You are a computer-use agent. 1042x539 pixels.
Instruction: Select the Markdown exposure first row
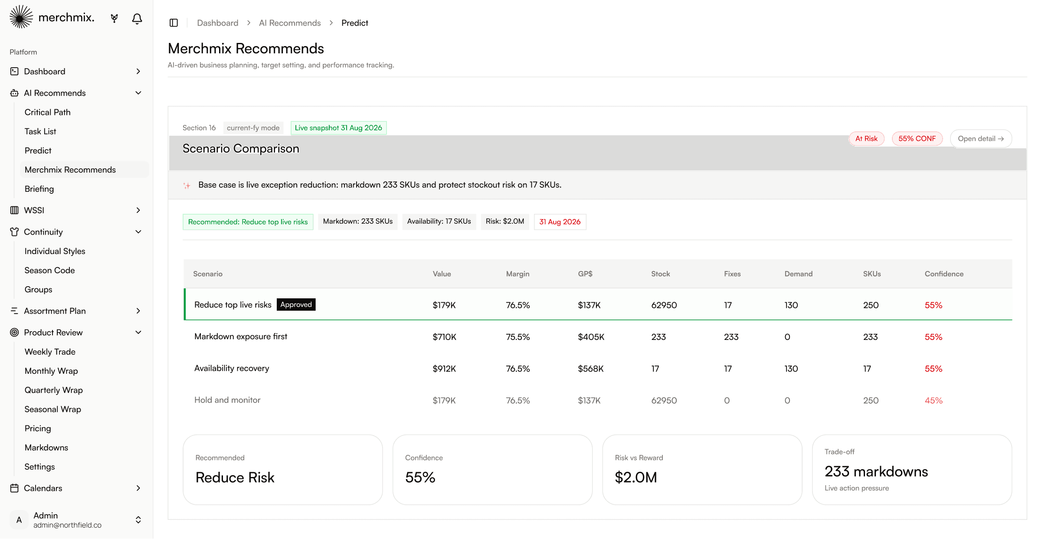pyautogui.click(x=598, y=337)
